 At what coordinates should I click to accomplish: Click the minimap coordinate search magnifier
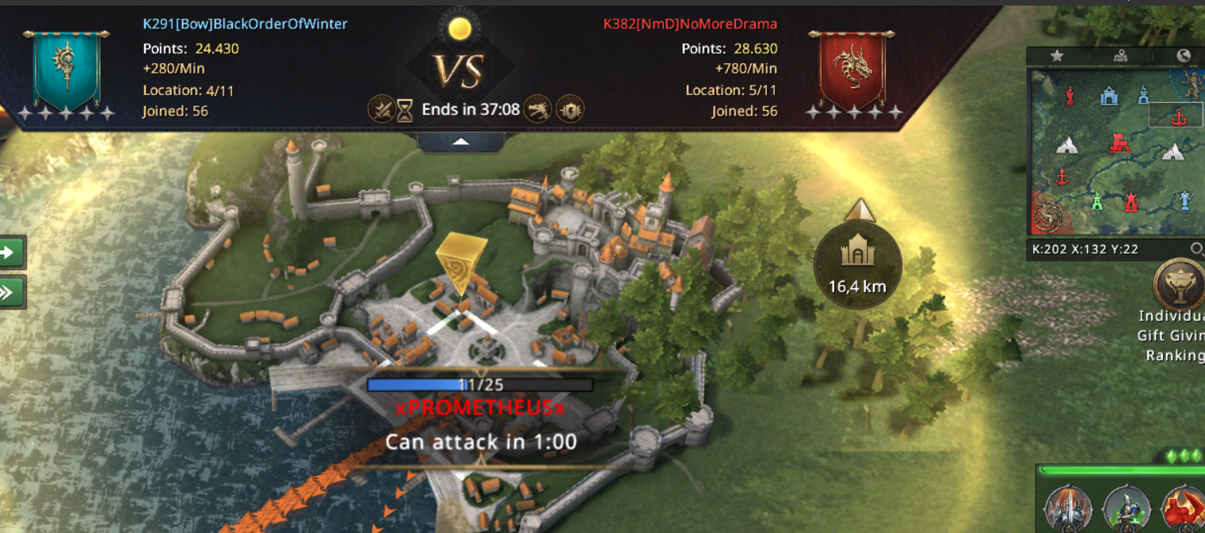[x=1196, y=249]
